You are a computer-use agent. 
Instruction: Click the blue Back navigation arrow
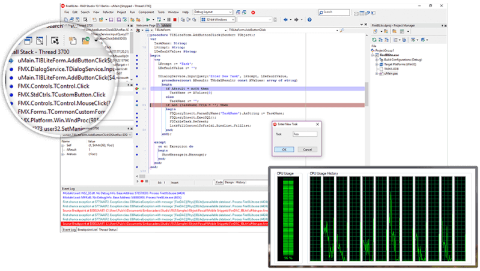[285, 20]
